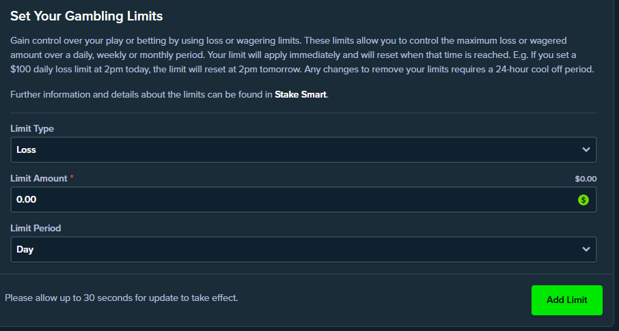Click the red required asterisk
The image size is (619, 331).
pos(72,178)
